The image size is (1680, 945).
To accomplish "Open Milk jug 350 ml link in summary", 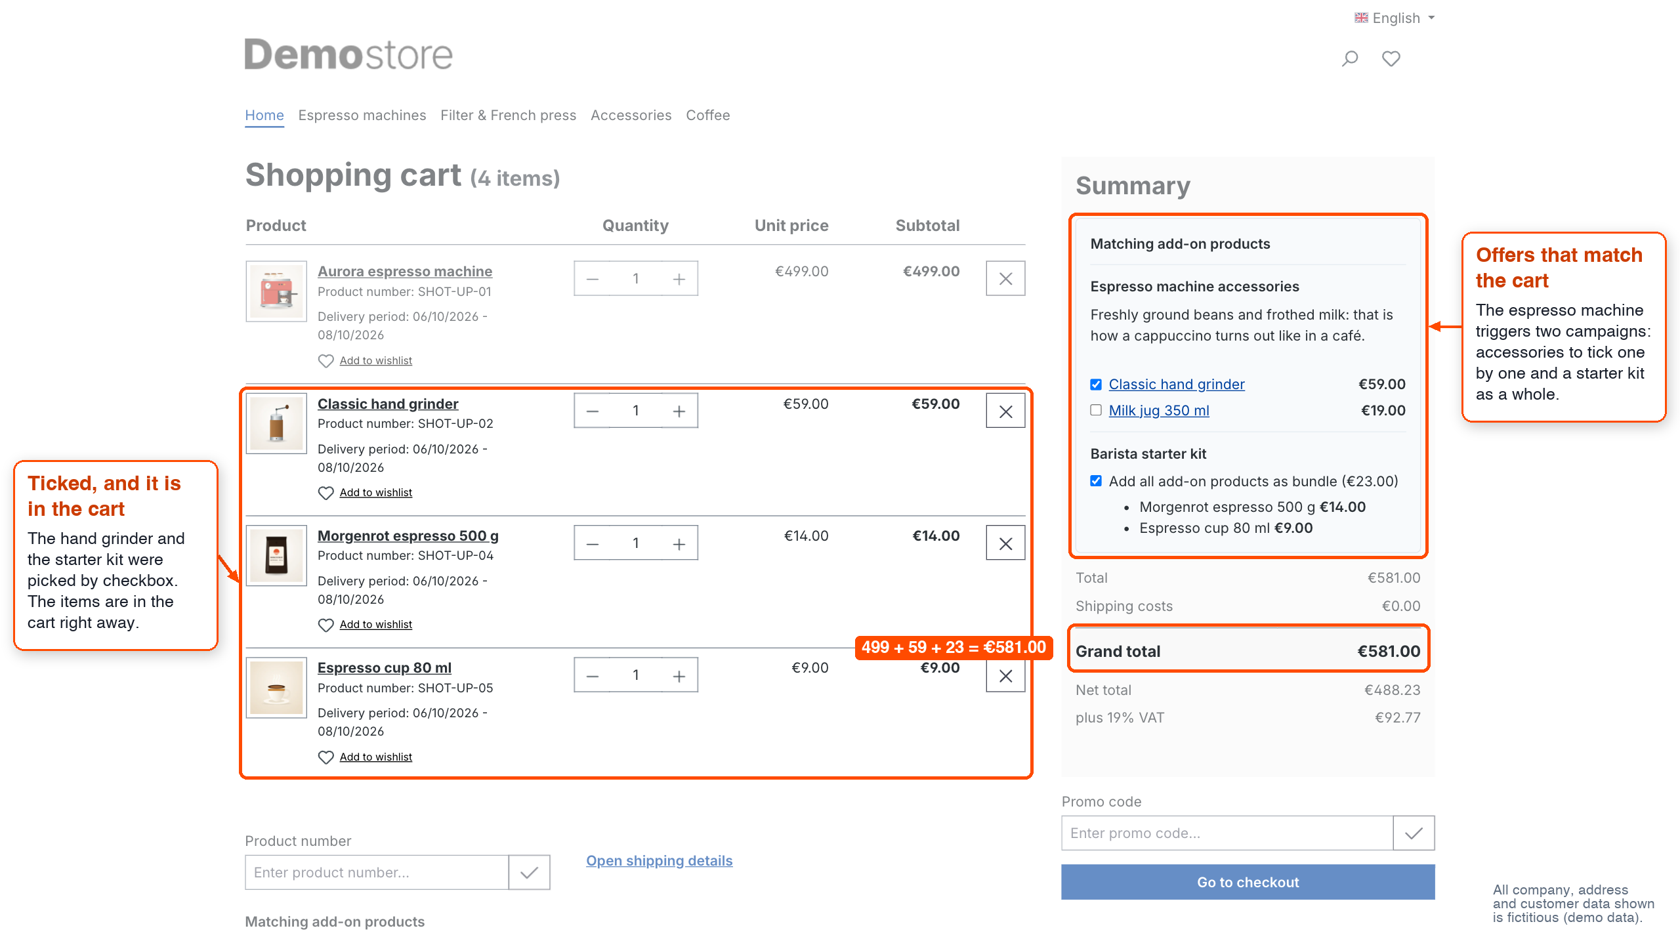I will (x=1159, y=410).
